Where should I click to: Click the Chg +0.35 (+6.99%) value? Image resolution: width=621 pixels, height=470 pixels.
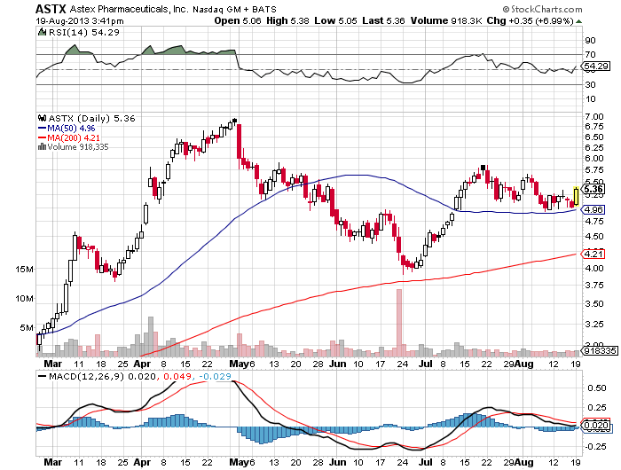click(530, 20)
